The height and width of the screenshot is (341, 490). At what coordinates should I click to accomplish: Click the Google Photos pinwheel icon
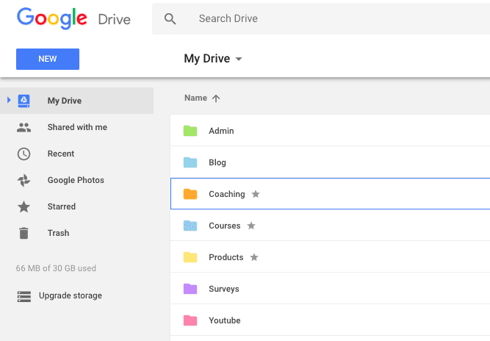click(24, 181)
